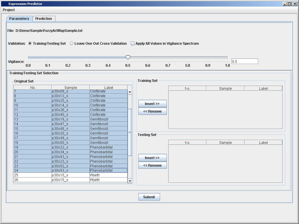
Task: Click the Original Set vertical scrollbar handle
Action: coord(130,132)
